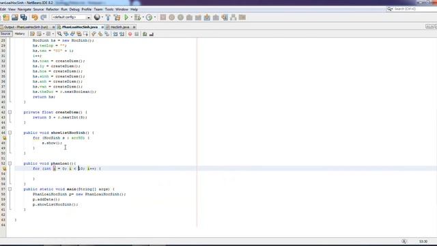This screenshot has height=246, width=437.
Task: Click Find Selection magnifier icon
Action: click(x=59, y=34)
